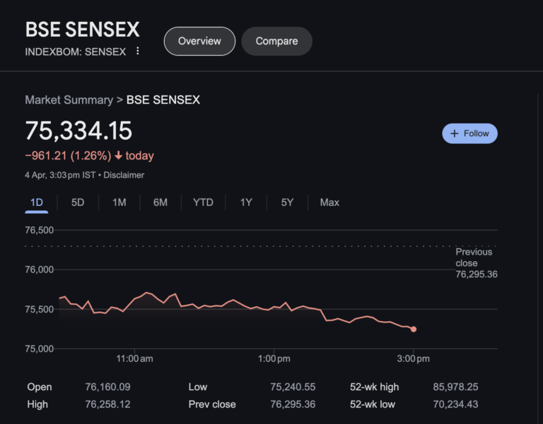Open the Disclaimer link
This screenshot has height=424, width=543.
click(x=124, y=175)
